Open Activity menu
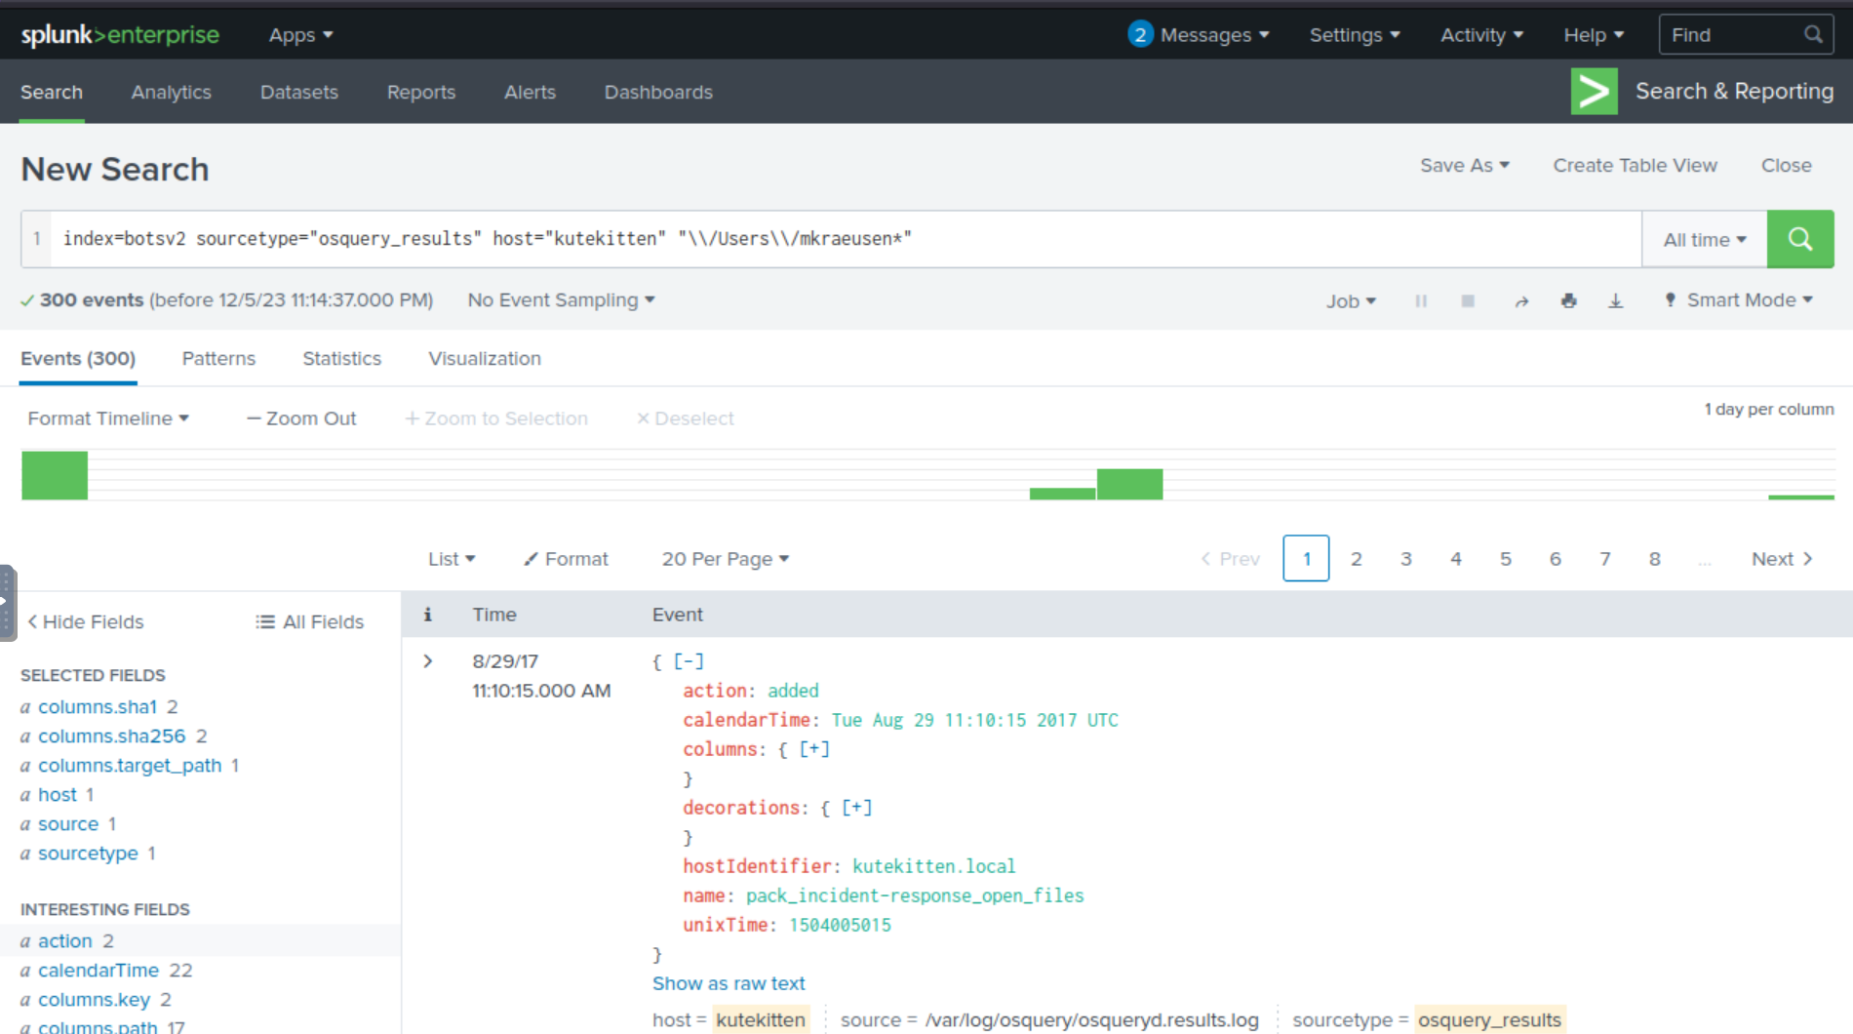The width and height of the screenshot is (1853, 1034). point(1481,35)
